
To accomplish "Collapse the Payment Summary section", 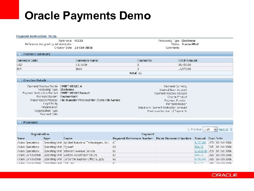I will coord(20,54).
